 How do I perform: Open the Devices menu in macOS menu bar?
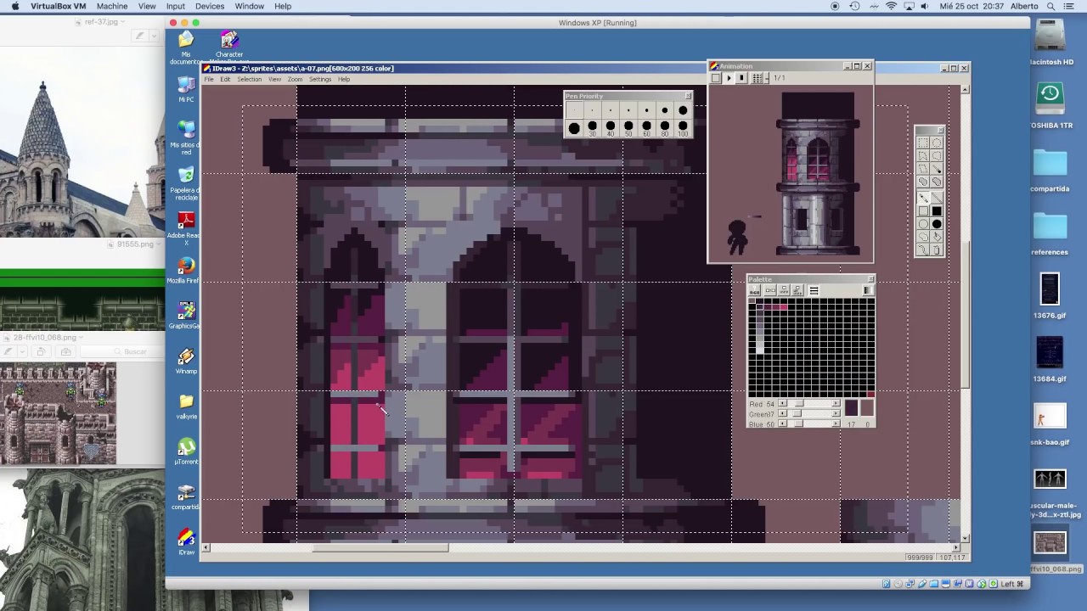tap(210, 6)
